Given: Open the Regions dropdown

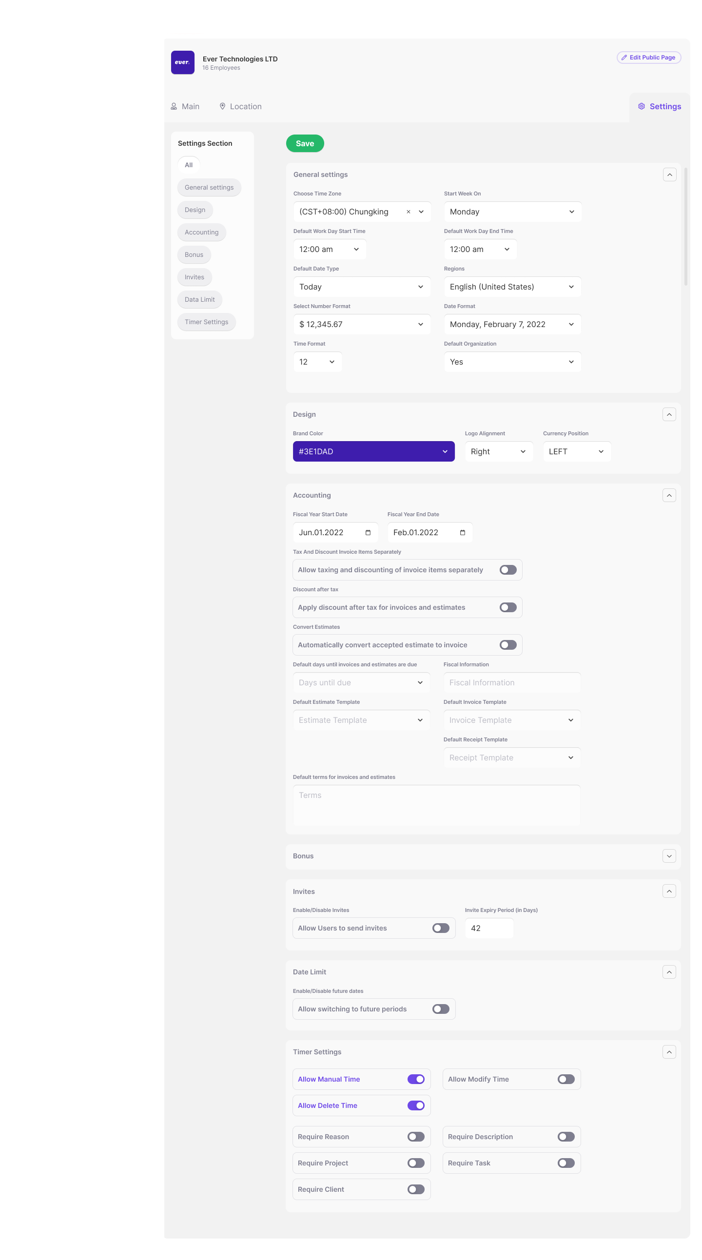Looking at the screenshot, I should point(513,287).
